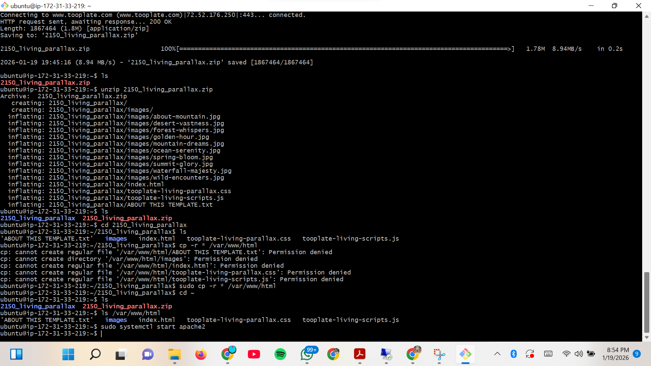Click the 'HTTP request sent' 200 OK line
Image resolution: width=651 pixels, height=366 pixels.
[x=86, y=22]
